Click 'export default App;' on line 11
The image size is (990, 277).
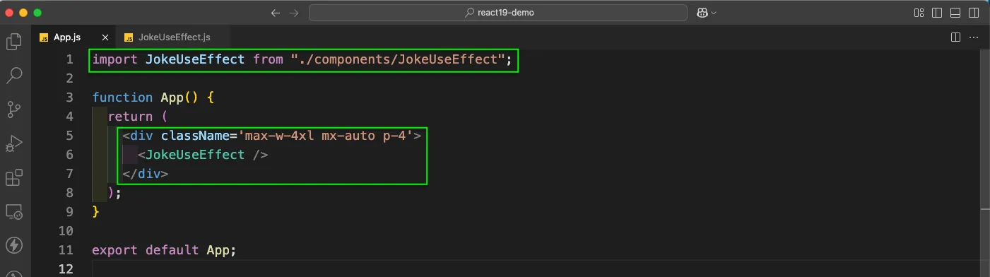click(x=164, y=249)
